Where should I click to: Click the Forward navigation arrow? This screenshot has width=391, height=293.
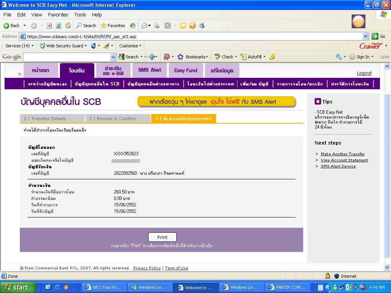34,26
